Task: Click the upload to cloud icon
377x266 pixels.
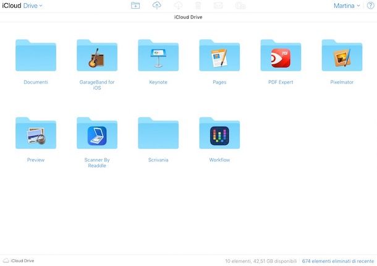Action: pos(157,6)
